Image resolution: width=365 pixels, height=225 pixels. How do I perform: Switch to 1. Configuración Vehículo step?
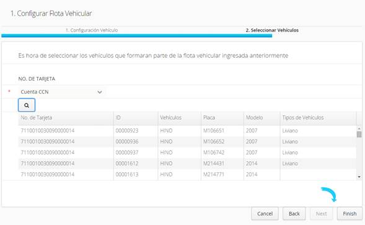tap(92, 30)
